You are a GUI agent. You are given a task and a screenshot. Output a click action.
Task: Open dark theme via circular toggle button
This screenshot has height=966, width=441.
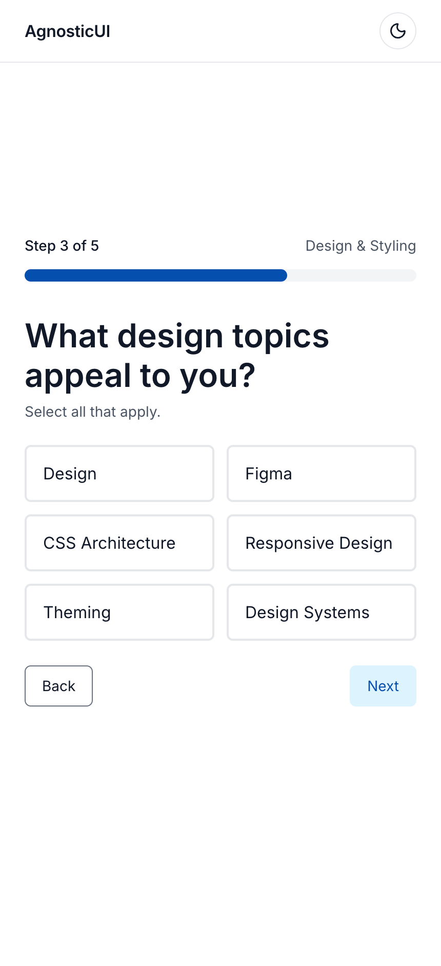point(397,31)
